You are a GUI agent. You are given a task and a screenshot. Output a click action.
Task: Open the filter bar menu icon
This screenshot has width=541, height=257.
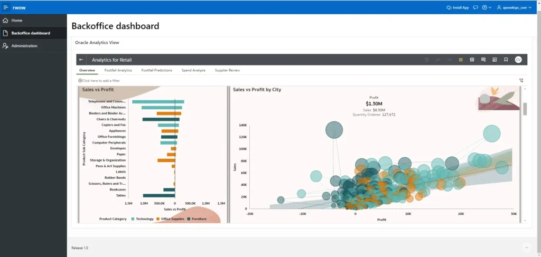coord(521,81)
